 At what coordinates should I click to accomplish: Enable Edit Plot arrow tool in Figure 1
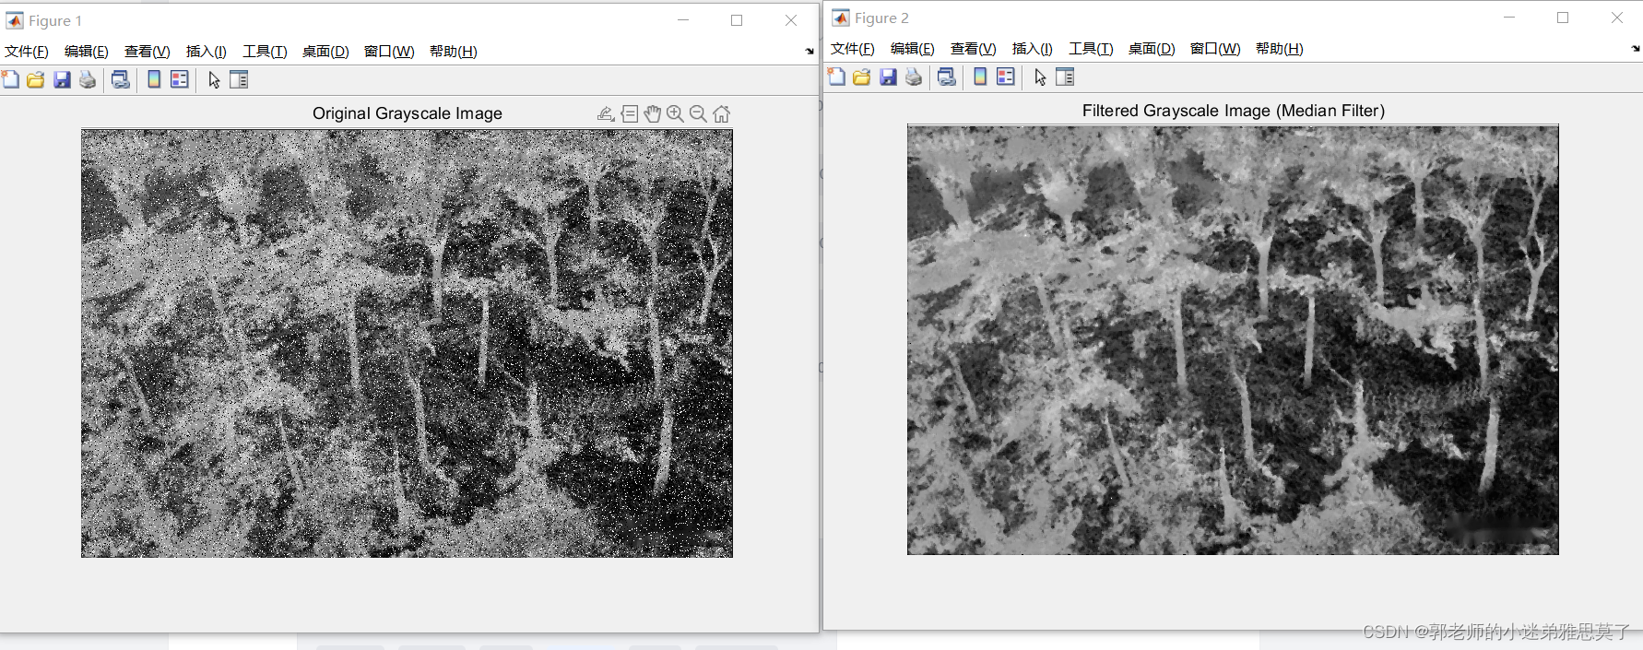[x=214, y=80]
